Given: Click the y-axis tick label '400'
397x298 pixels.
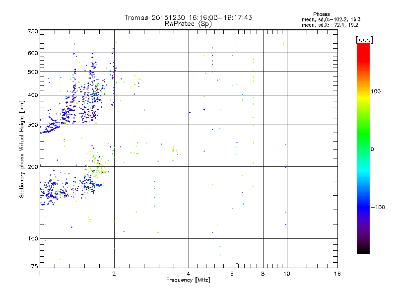Looking at the screenshot, I should 33,95.
